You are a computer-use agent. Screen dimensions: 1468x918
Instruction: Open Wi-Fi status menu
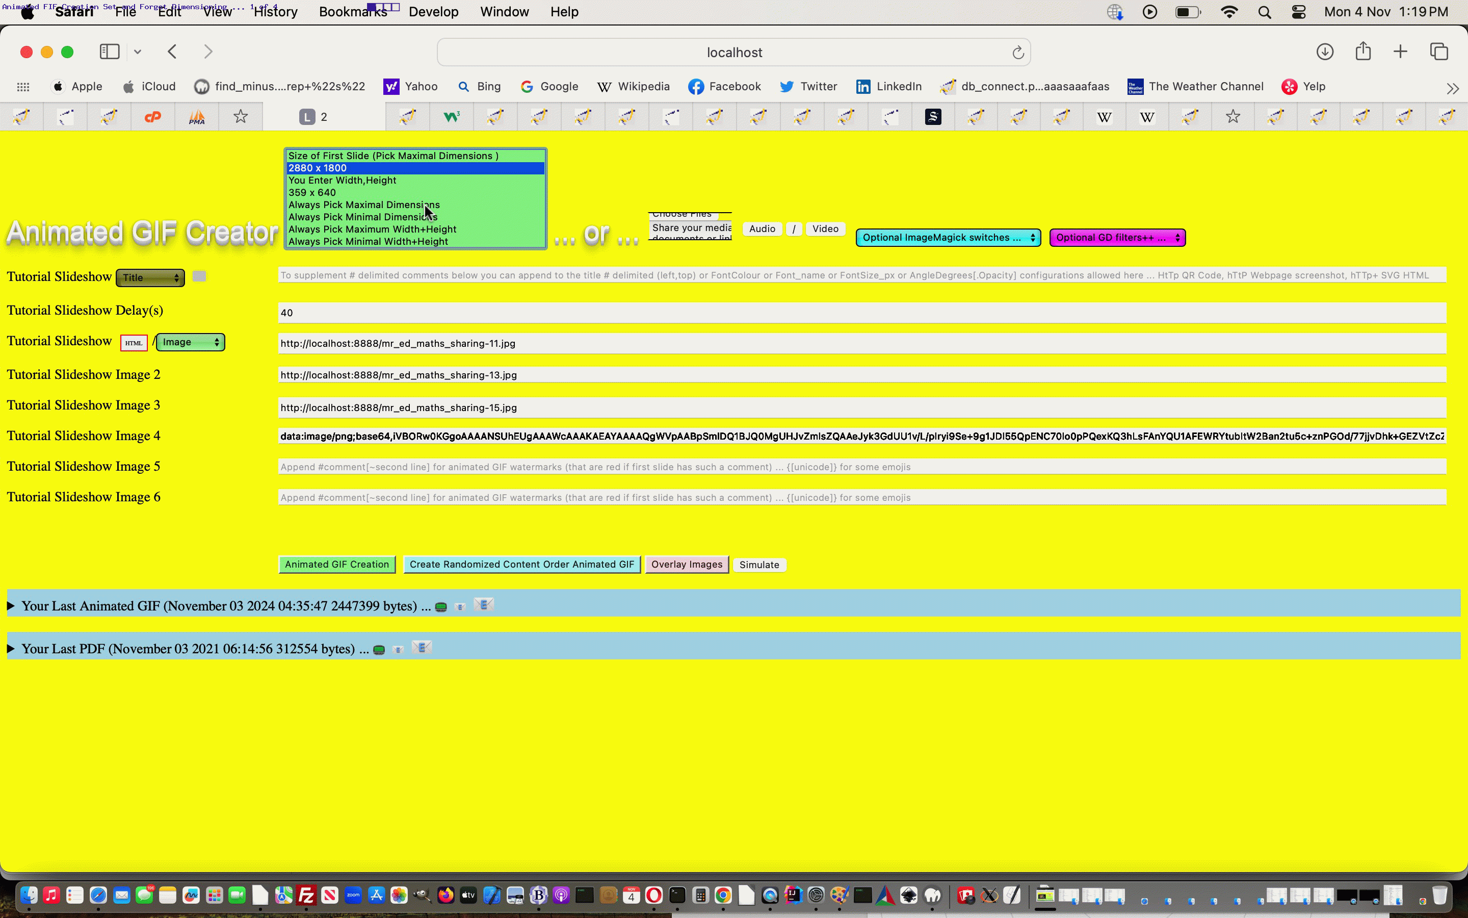(x=1229, y=12)
